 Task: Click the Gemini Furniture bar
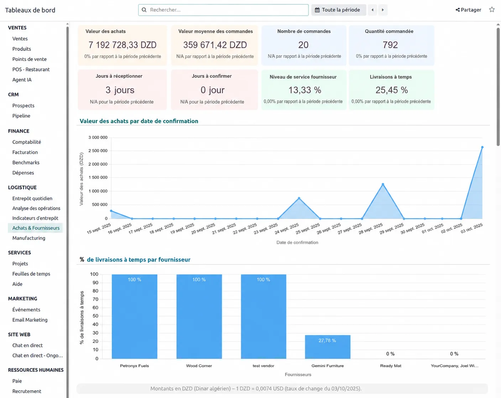click(328, 347)
